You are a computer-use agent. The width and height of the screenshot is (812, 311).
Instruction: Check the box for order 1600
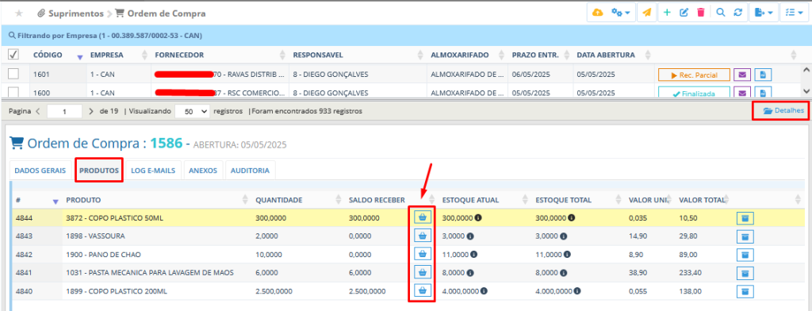click(x=13, y=92)
